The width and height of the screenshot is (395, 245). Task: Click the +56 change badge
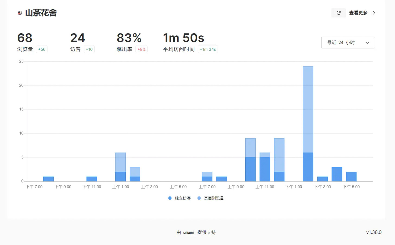(42, 49)
